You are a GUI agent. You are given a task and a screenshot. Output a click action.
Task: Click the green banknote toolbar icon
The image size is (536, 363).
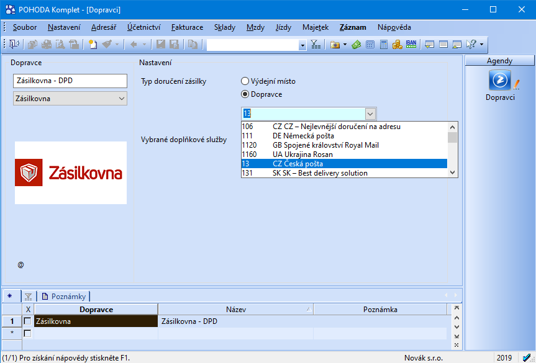click(356, 45)
